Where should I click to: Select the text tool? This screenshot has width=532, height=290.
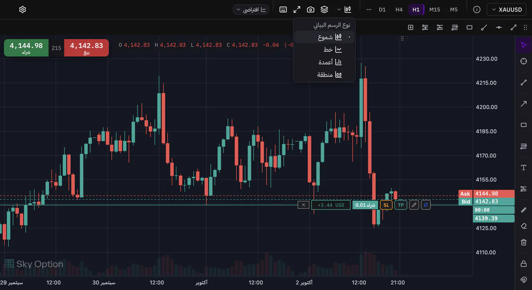point(524,167)
